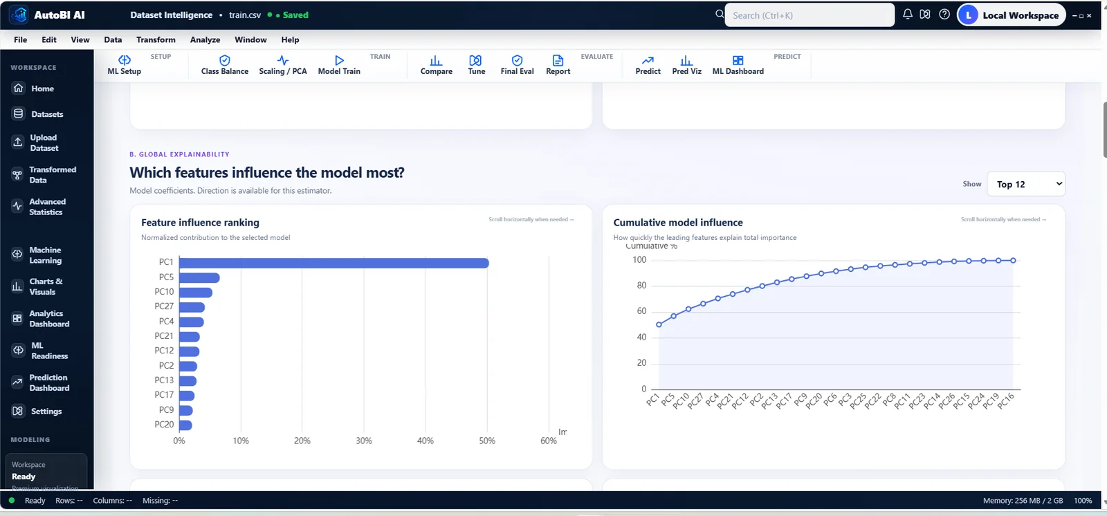Screen dimensions: 1107x516
Task: Open the Transform menu
Action: pyautogui.click(x=156, y=40)
